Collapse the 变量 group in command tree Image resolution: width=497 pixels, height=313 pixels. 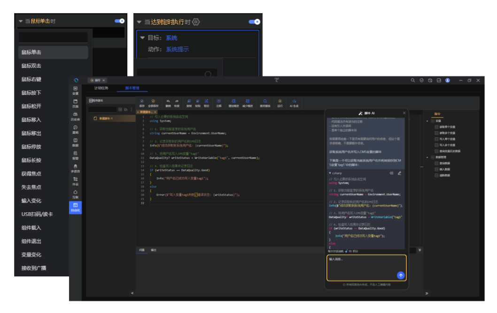tap(427, 121)
